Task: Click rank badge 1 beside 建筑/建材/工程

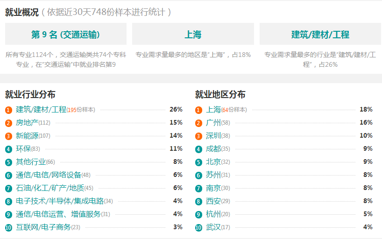Action: tap(8, 110)
